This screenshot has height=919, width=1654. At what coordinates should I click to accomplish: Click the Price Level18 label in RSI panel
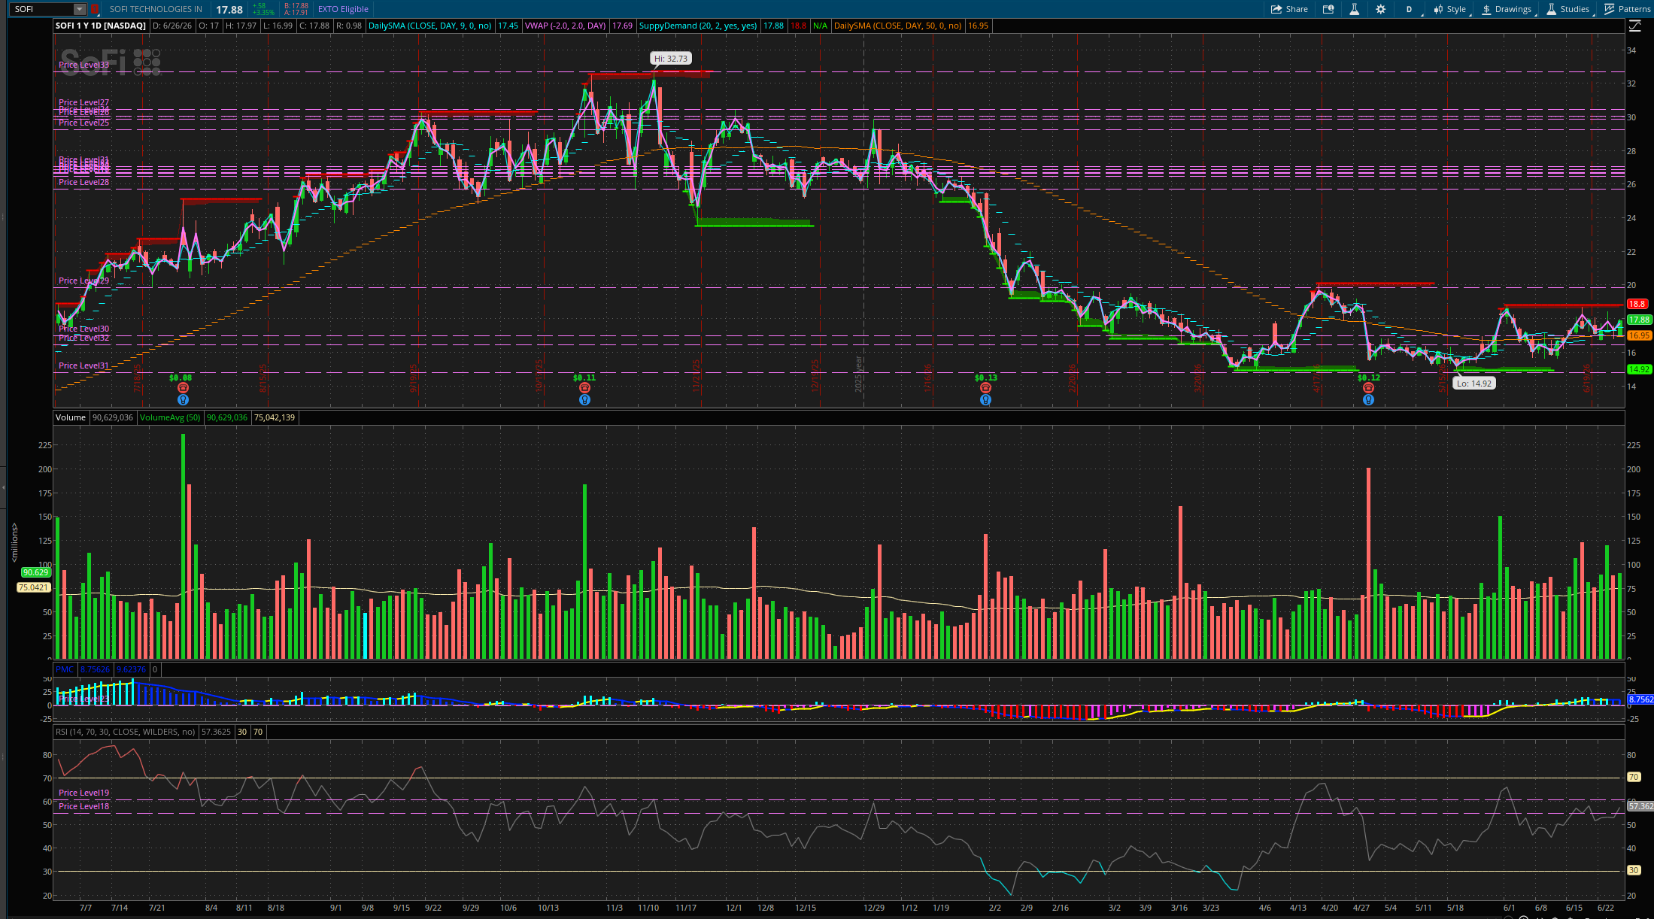tap(83, 806)
